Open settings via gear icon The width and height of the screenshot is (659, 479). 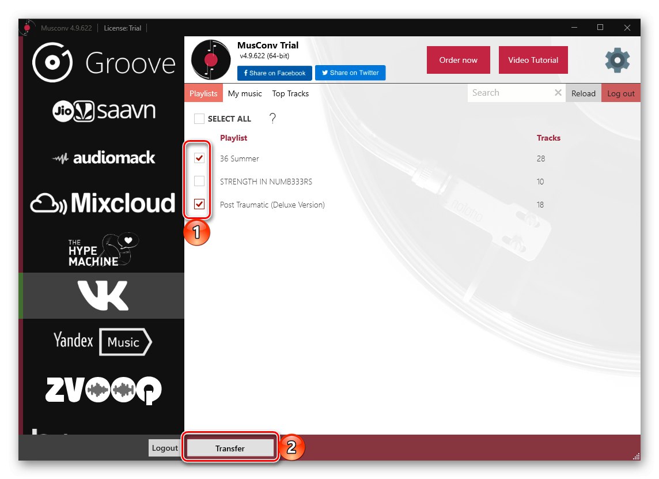618,60
